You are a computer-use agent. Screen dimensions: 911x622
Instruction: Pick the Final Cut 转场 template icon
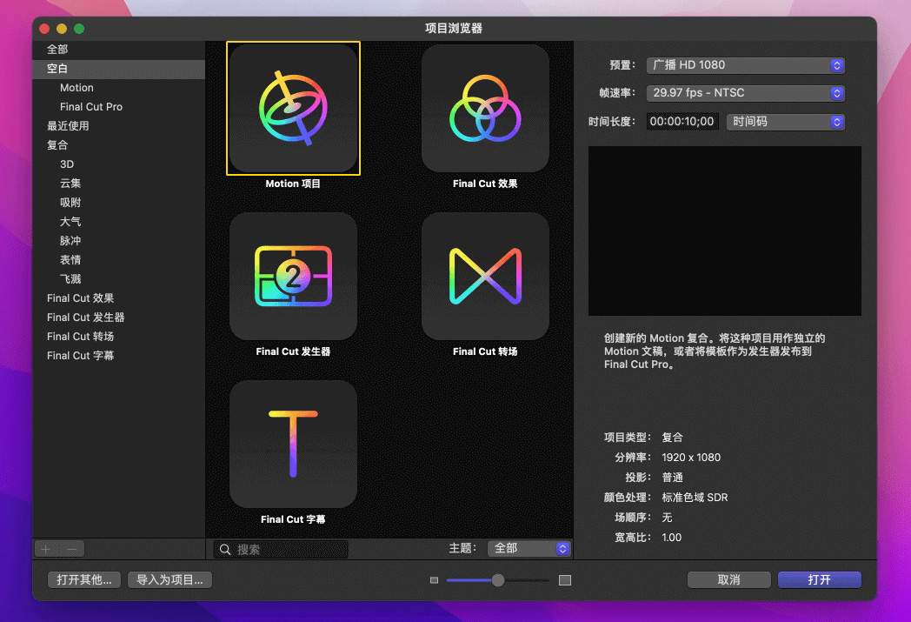click(485, 277)
